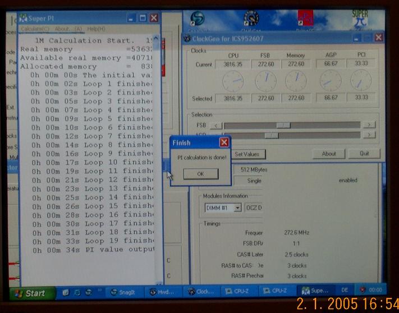Click the CPU clock gauge dial

(233, 81)
